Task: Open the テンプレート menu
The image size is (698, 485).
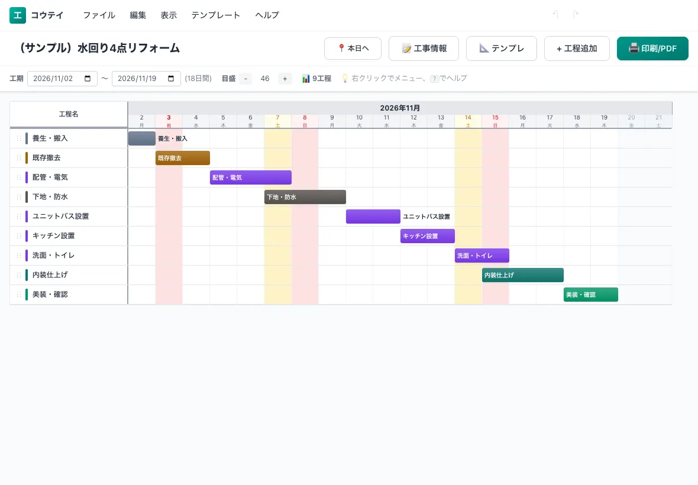Action: tap(215, 15)
